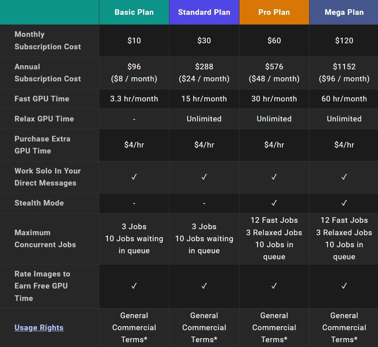Click the $120 monthly price for Mega Plan
378x347 pixels.
tap(344, 40)
